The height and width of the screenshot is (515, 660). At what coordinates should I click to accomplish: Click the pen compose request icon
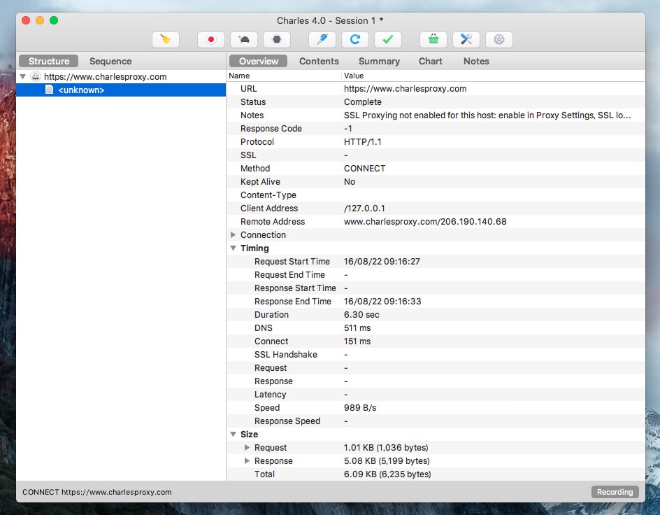(x=322, y=40)
